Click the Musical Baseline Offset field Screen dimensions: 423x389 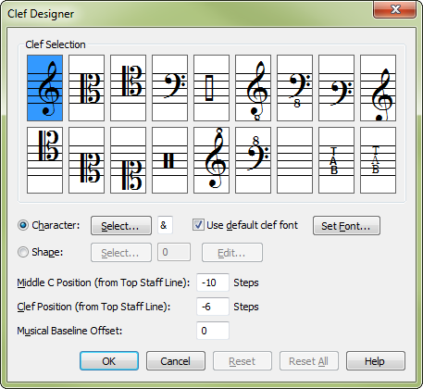(x=213, y=331)
